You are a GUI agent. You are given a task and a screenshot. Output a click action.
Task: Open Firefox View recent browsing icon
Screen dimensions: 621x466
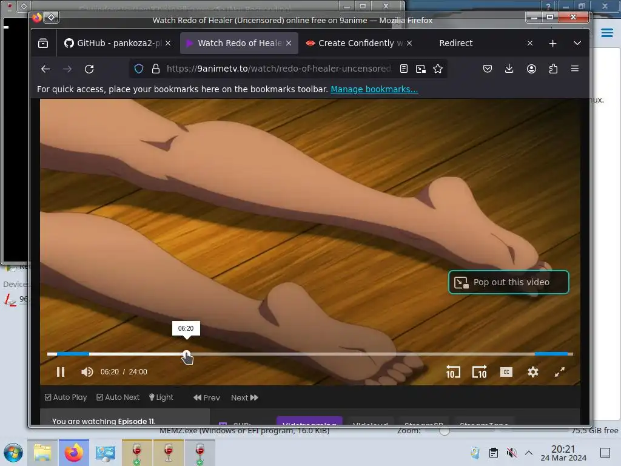[43, 43]
